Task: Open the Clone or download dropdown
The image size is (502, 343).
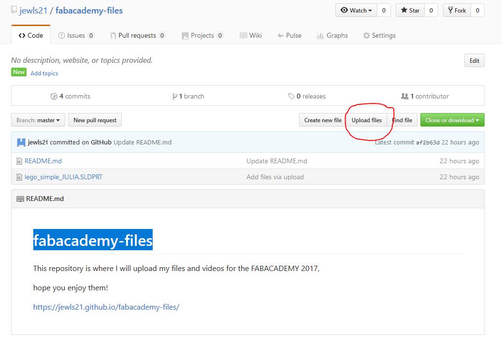Action: pos(452,120)
